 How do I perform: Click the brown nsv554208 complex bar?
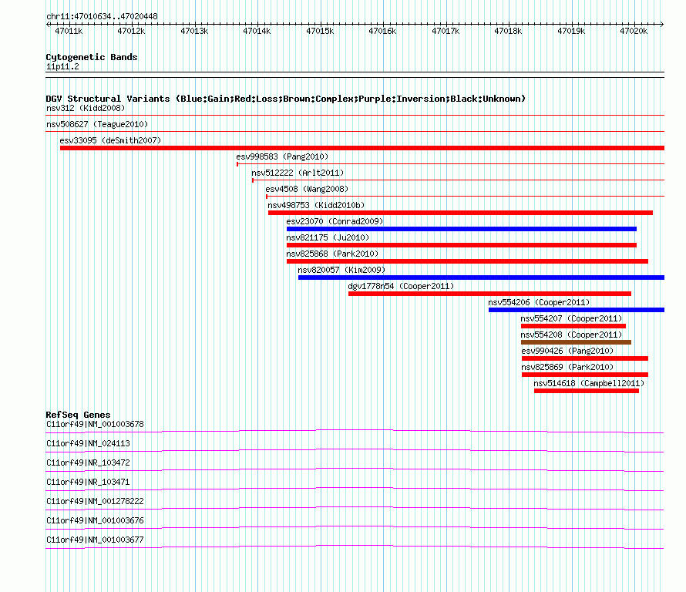[x=577, y=342]
